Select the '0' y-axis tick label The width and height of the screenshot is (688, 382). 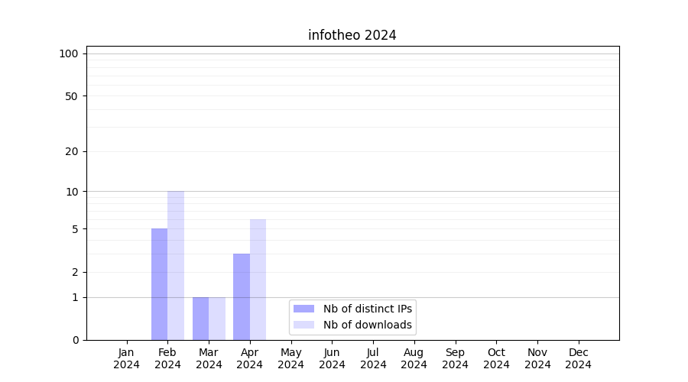(75, 340)
